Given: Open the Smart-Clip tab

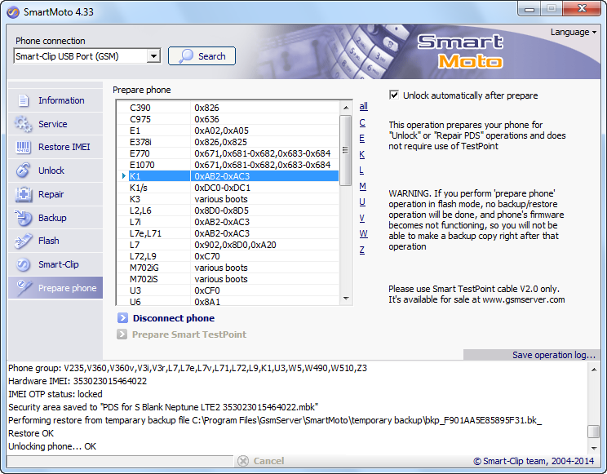Looking at the screenshot, I should pos(55,264).
